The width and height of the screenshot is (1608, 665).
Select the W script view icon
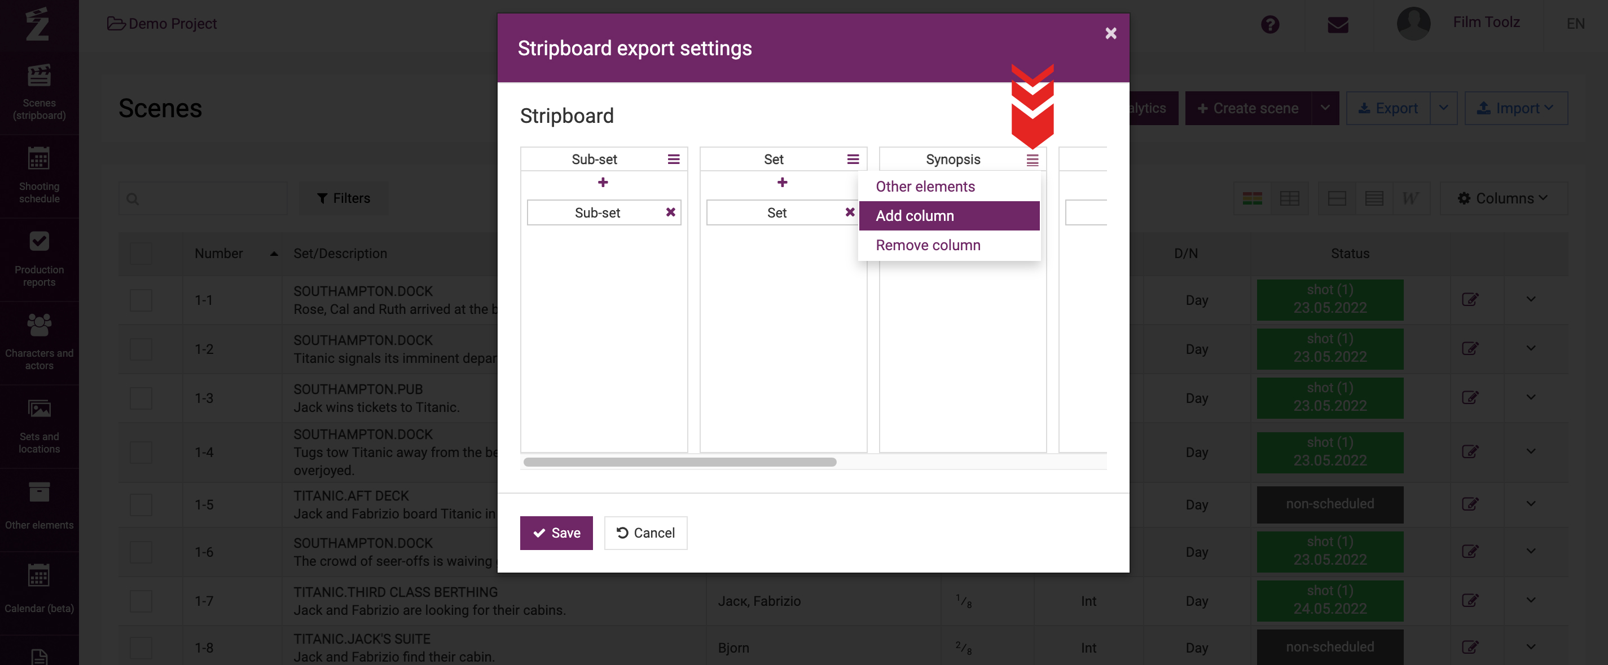click(1411, 198)
